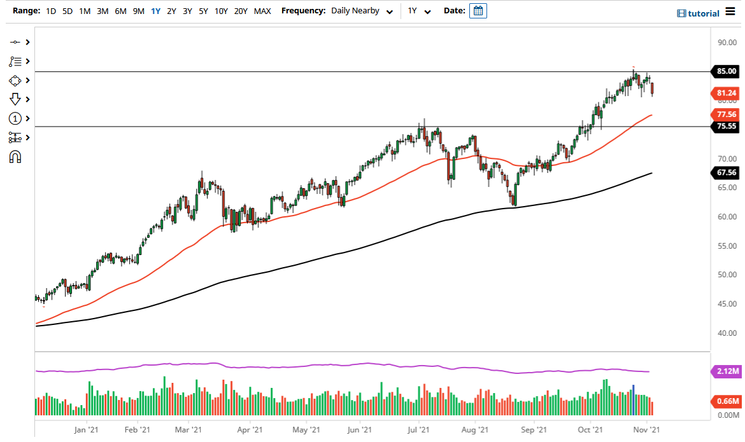The image size is (745, 442).
Task: Click the red 0.66M volume label
Action: [726, 402]
